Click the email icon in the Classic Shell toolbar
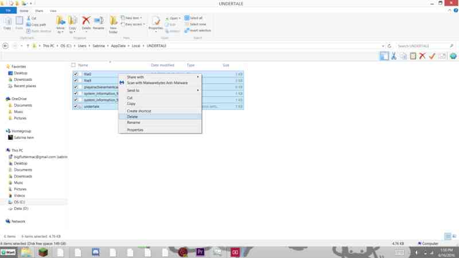The image size is (459, 258). pos(442,56)
